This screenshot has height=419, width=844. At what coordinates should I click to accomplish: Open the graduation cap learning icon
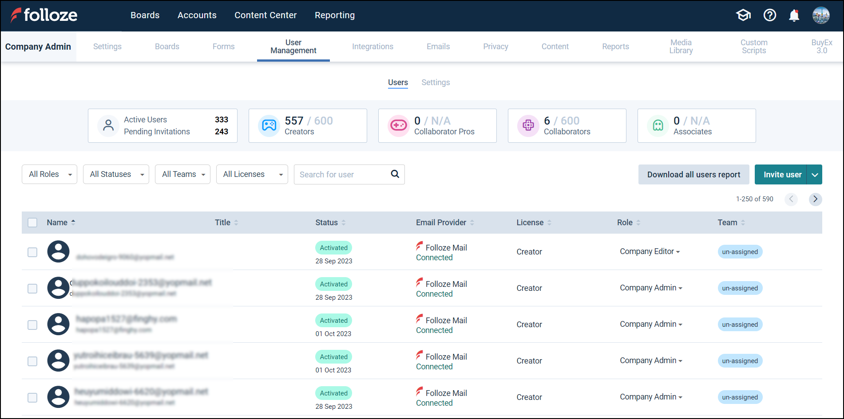(744, 16)
